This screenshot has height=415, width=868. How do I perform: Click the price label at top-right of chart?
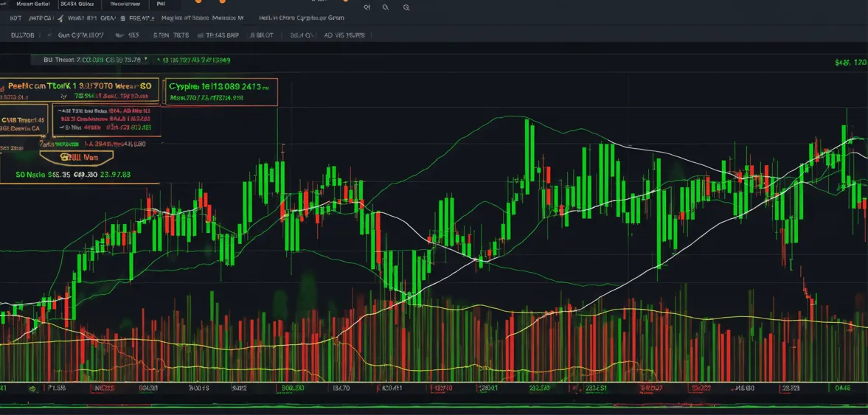[x=850, y=63]
